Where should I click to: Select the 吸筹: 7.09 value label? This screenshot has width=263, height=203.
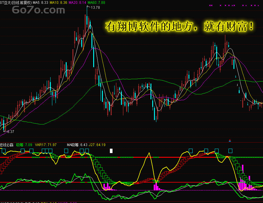24,145
